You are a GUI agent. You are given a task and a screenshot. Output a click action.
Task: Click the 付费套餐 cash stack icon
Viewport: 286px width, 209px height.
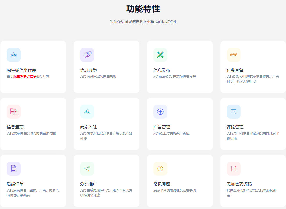[x=234, y=55]
